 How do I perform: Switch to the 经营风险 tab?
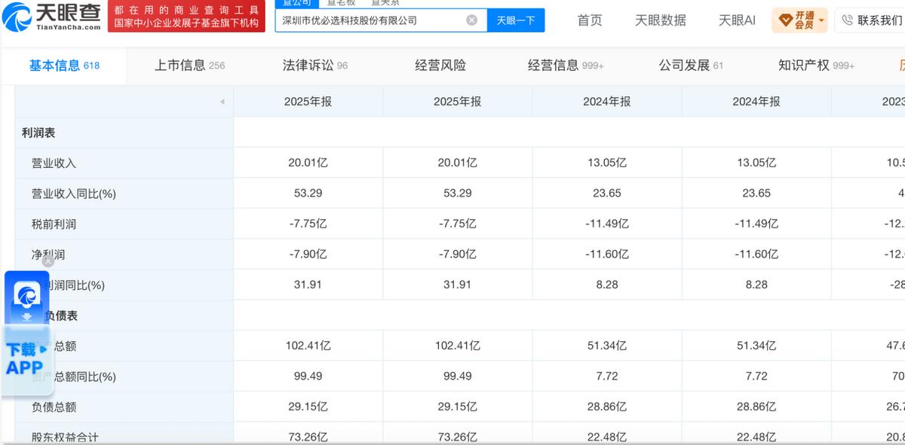(x=440, y=66)
